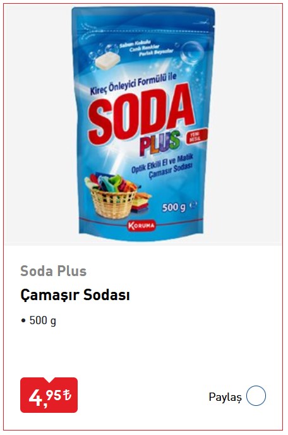The width and height of the screenshot is (288, 435).
Task: Click the Turkish lira symbol in price
Action: tap(67, 394)
